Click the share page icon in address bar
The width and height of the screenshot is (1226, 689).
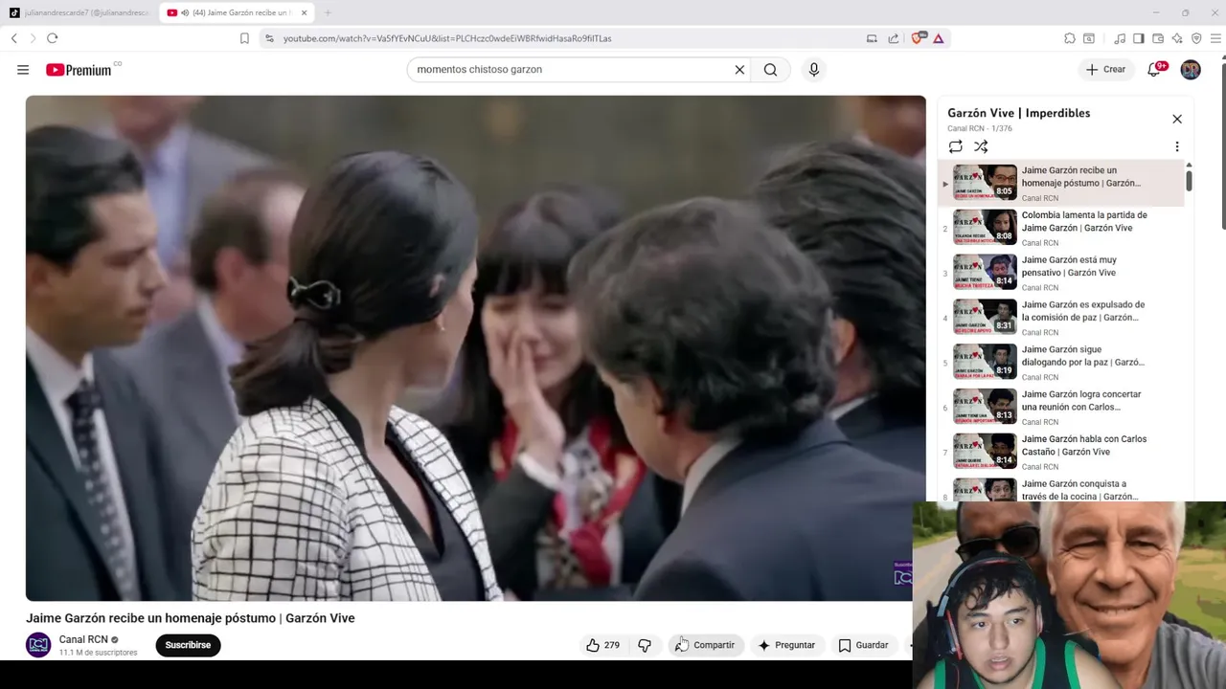click(x=894, y=38)
